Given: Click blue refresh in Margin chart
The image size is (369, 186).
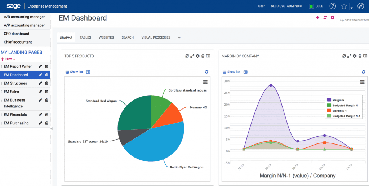Looking at the screenshot, I should 364,72.
